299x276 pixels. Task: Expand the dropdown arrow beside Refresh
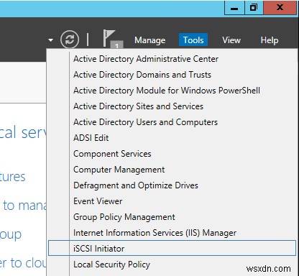50,40
